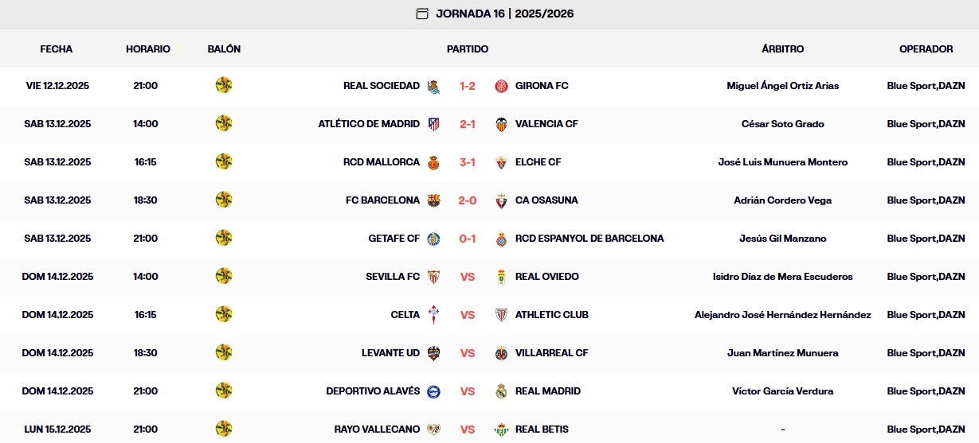Image resolution: width=979 pixels, height=443 pixels.
Task: Click the Atlético de Madrid crest
Action: click(x=434, y=124)
